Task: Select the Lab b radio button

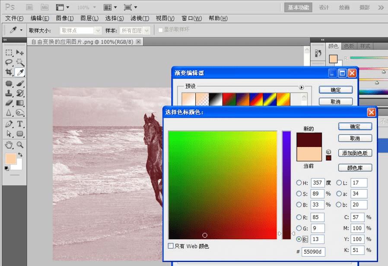Action: coord(339,204)
